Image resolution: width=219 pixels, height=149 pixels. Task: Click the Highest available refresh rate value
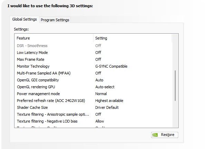(109, 101)
